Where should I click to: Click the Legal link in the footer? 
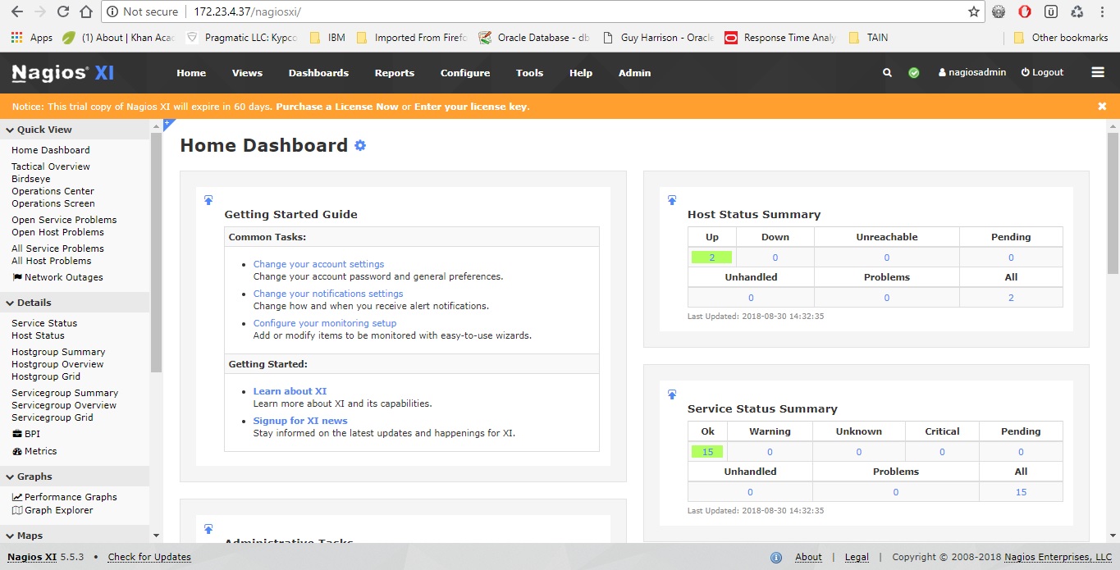[x=857, y=558]
